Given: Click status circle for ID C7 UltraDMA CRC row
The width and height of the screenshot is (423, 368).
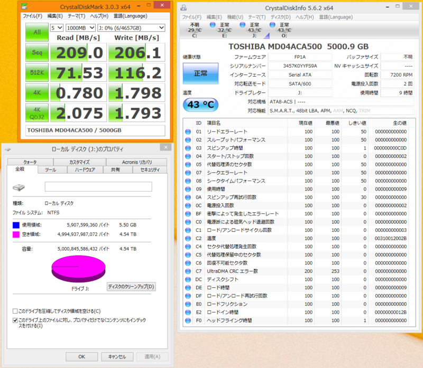Looking at the screenshot, I should [x=188, y=271].
